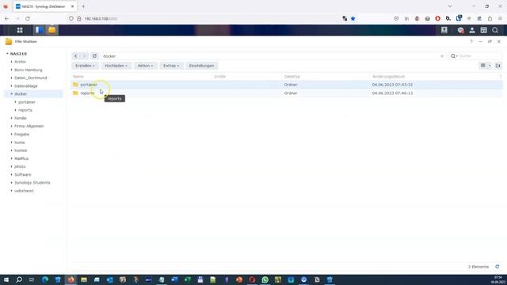The width and height of the screenshot is (507, 285).
Task: Select Daten_Dortmund in the folder tree
Action: (31, 78)
